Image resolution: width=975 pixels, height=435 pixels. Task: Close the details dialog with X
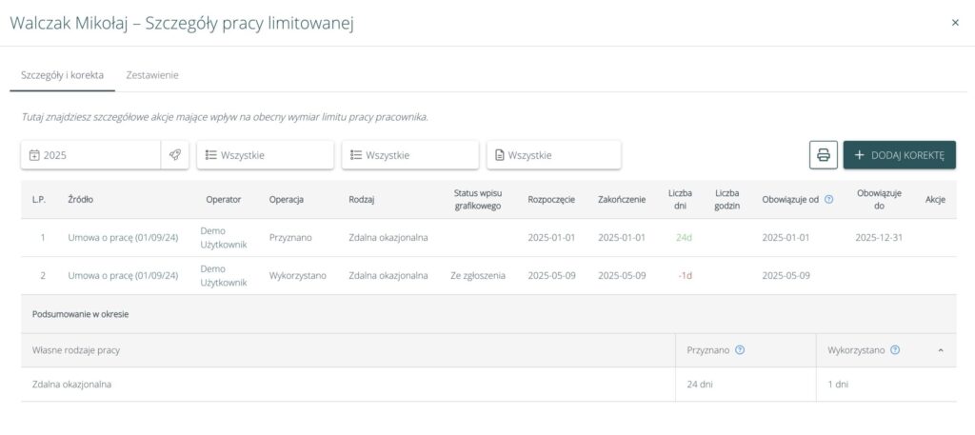pos(955,23)
